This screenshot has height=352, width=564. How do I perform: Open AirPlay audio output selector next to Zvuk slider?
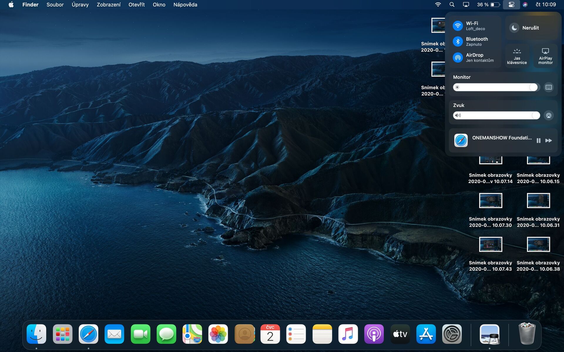pyautogui.click(x=549, y=115)
